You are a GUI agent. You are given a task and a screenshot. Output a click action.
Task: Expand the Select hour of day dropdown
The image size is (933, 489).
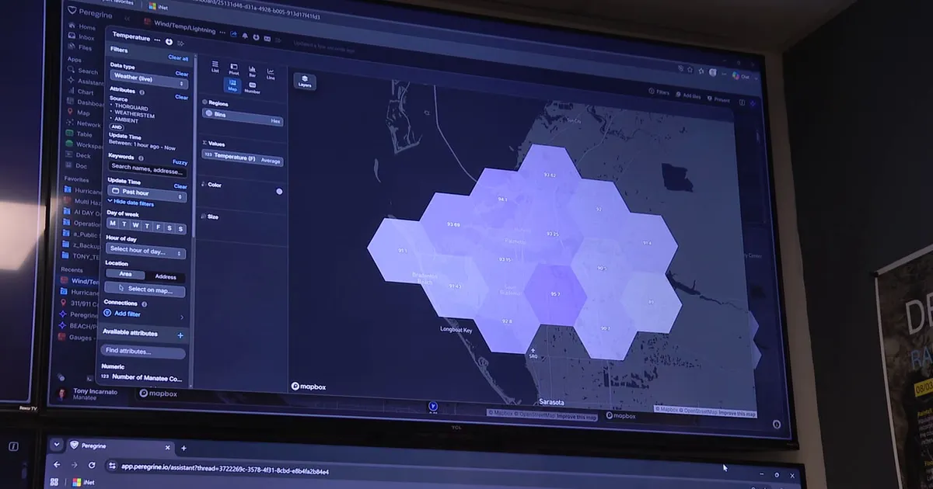146,251
